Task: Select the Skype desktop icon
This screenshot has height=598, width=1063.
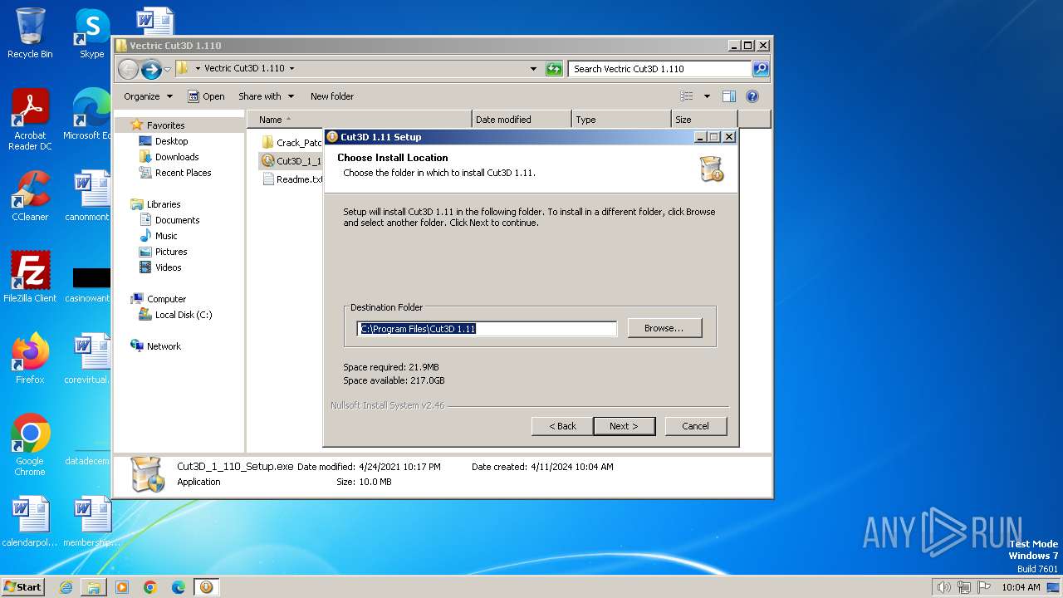Action: tap(91, 33)
